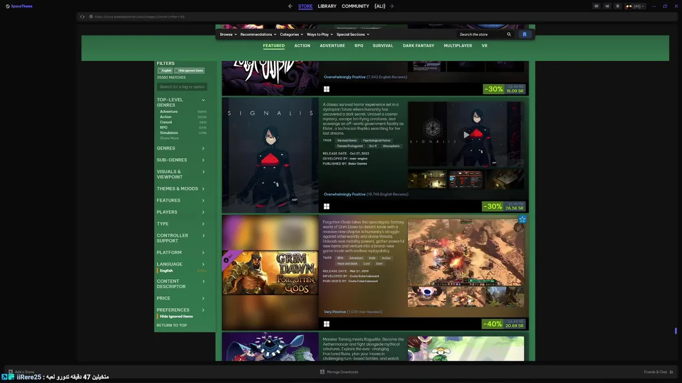Remove the English filter chip
Viewport: 682px width, 383px height.
pos(165,71)
